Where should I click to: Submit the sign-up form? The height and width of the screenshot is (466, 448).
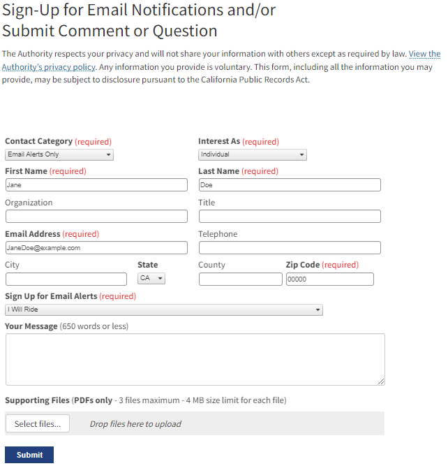(x=29, y=455)
